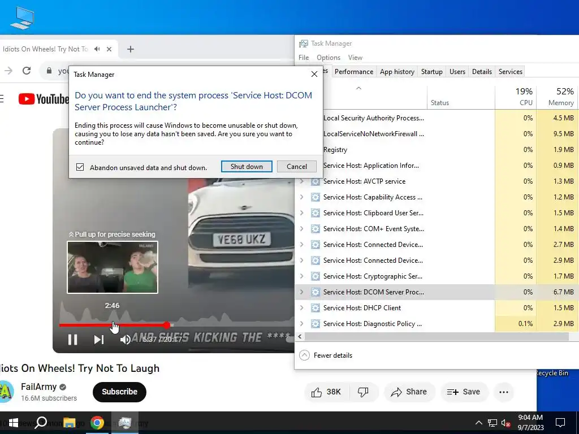Screen dimensions: 579x434
Task: Click gear icon of Cryptographic Services process
Action: 316,276
